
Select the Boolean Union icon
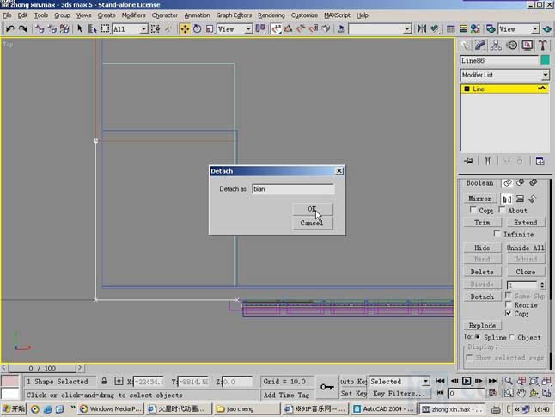click(508, 183)
